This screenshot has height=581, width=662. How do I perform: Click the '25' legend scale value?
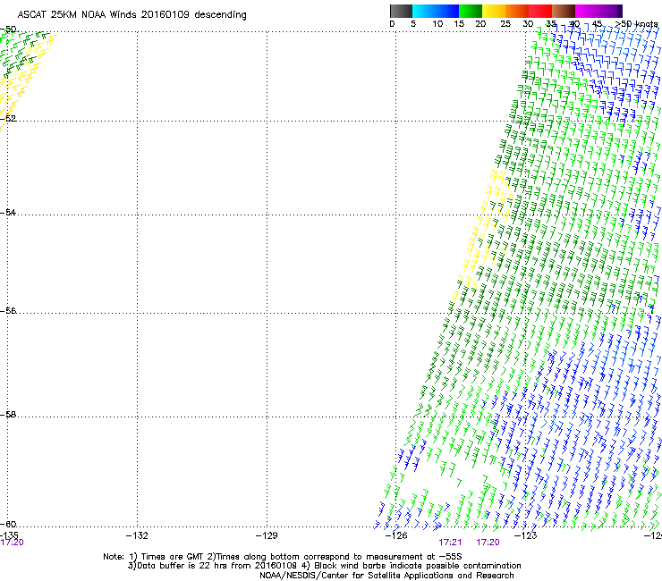click(505, 24)
